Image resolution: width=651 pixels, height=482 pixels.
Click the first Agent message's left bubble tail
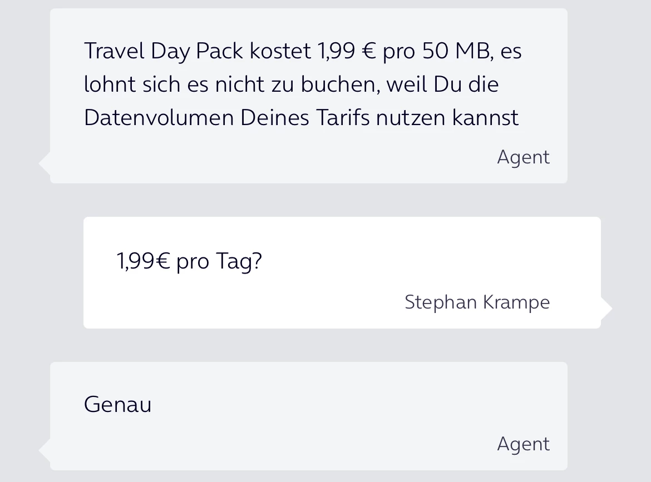45,163
